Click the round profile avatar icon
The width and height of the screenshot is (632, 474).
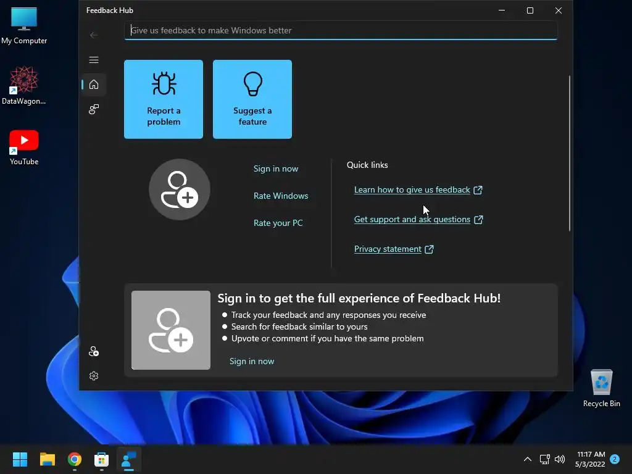coord(180,189)
